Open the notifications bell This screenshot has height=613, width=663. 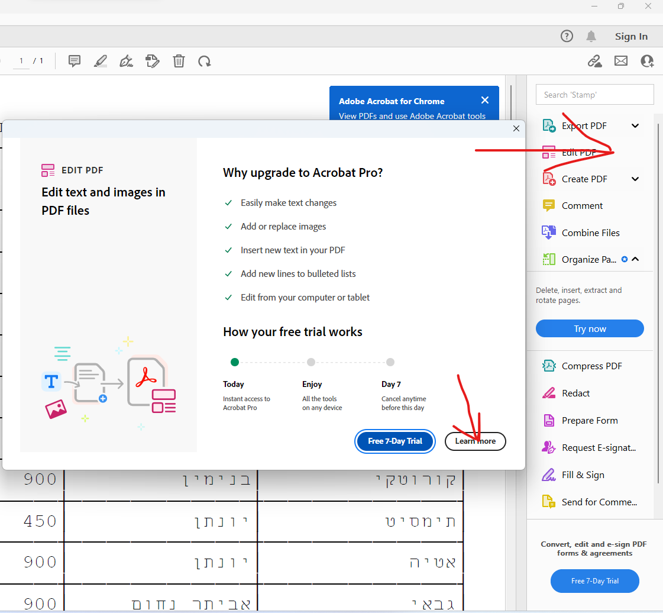(591, 36)
